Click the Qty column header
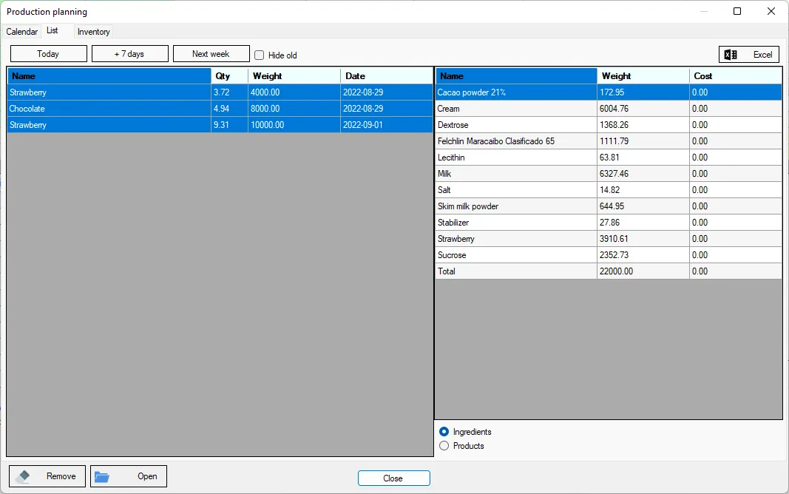789x494 pixels. [x=229, y=76]
